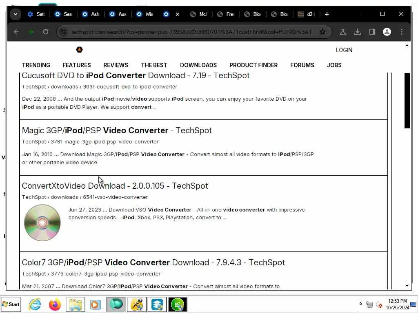Open the green grid globe taskbar icon

pos(178,304)
